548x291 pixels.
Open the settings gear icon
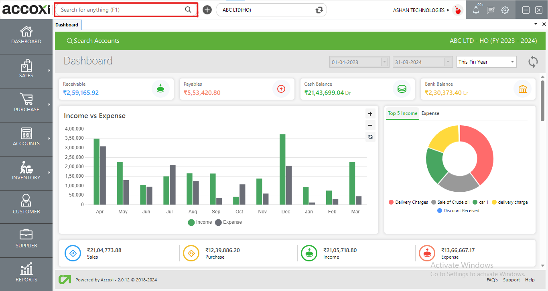click(x=505, y=10)
